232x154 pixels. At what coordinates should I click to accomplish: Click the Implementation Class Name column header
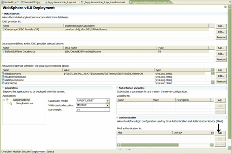click(x=136, y=26)
